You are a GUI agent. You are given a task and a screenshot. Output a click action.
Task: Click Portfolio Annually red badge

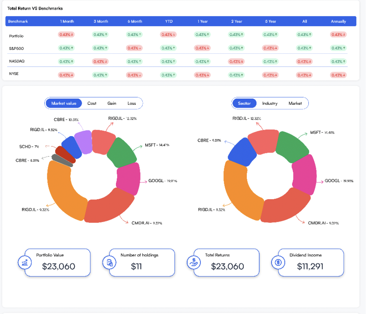(338, 35)
